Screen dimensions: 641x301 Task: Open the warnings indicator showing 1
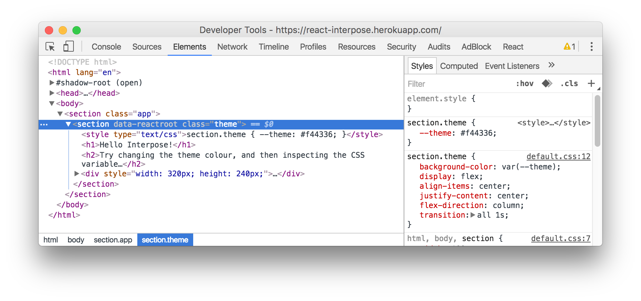570,46
